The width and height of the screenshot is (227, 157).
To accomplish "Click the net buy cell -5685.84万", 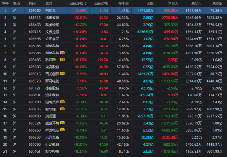I will click(x=169, y=130).
